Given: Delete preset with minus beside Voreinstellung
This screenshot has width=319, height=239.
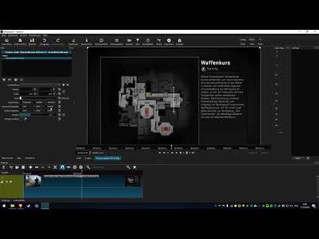Looking at the screenshot, I should (x=68, y=85).
